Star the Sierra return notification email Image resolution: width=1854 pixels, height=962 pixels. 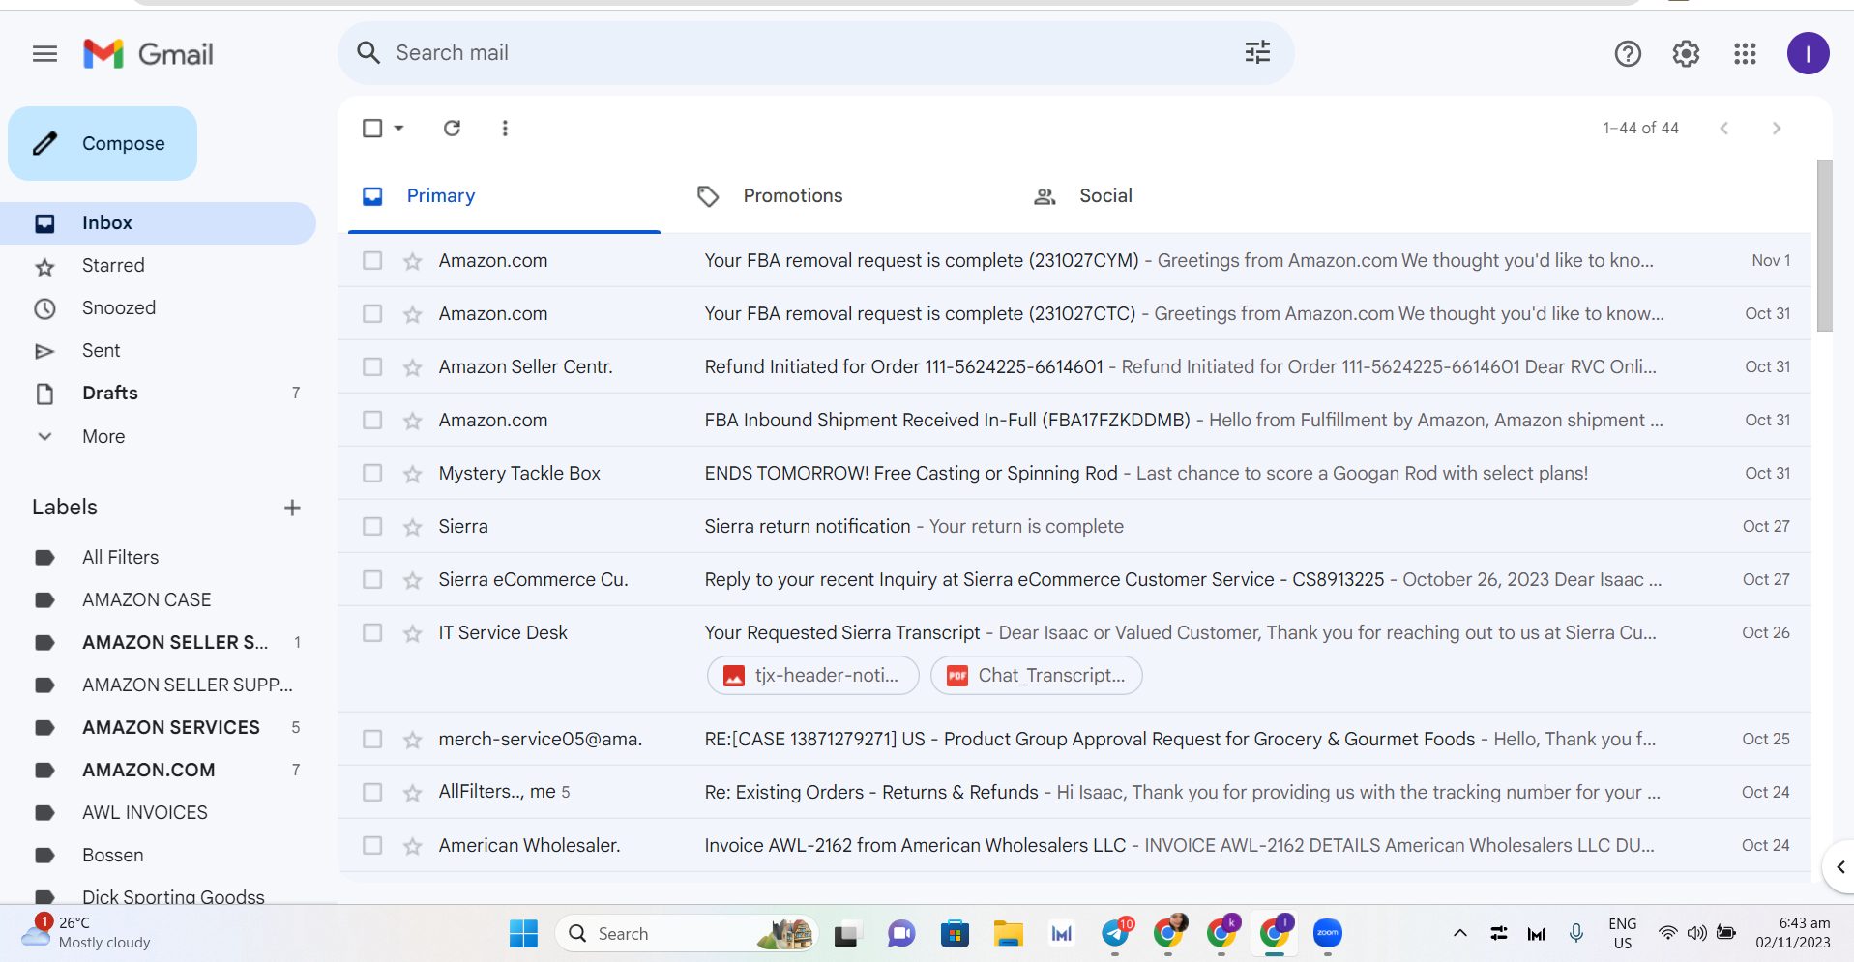pos(413,527)
